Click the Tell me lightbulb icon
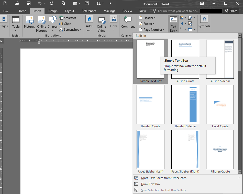This screenshot has width=243, height=194. tap(154, 11)
